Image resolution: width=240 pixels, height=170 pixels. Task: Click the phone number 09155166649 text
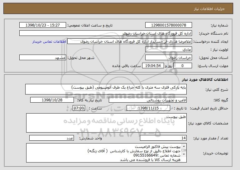pos(146,155)
